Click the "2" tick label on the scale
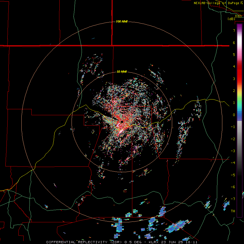The image size is (244, 244). [234, 91]
